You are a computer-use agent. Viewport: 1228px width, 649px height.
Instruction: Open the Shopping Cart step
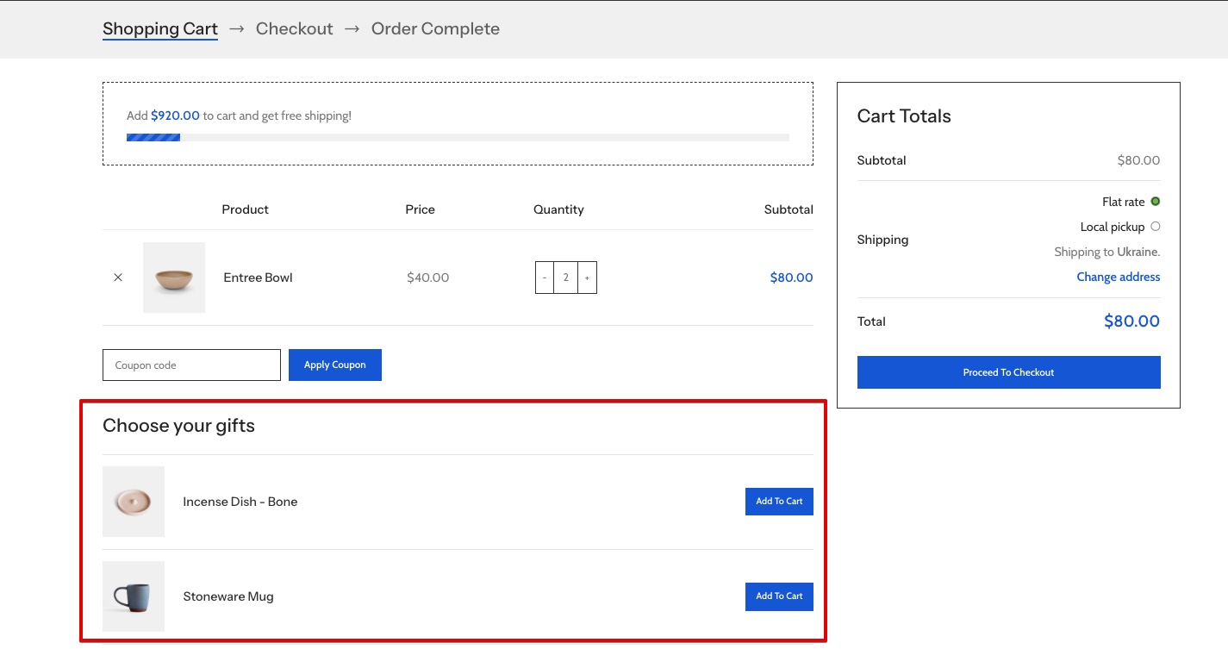[160, 28]
